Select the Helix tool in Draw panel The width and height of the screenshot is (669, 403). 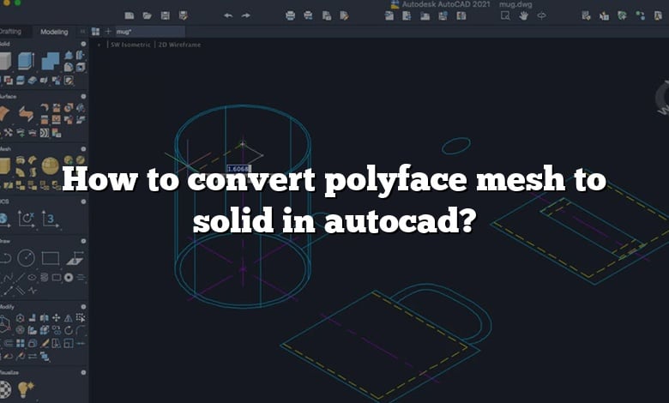click(x=44, y=278)
